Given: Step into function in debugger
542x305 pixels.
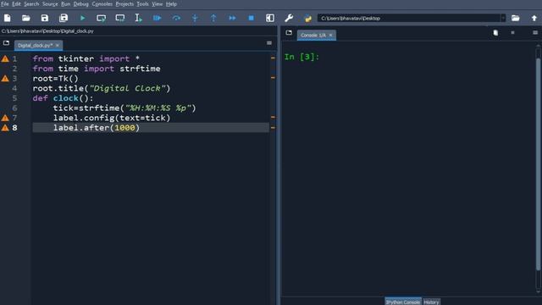Looking at the screenshot, I should (x=195, y=18).
